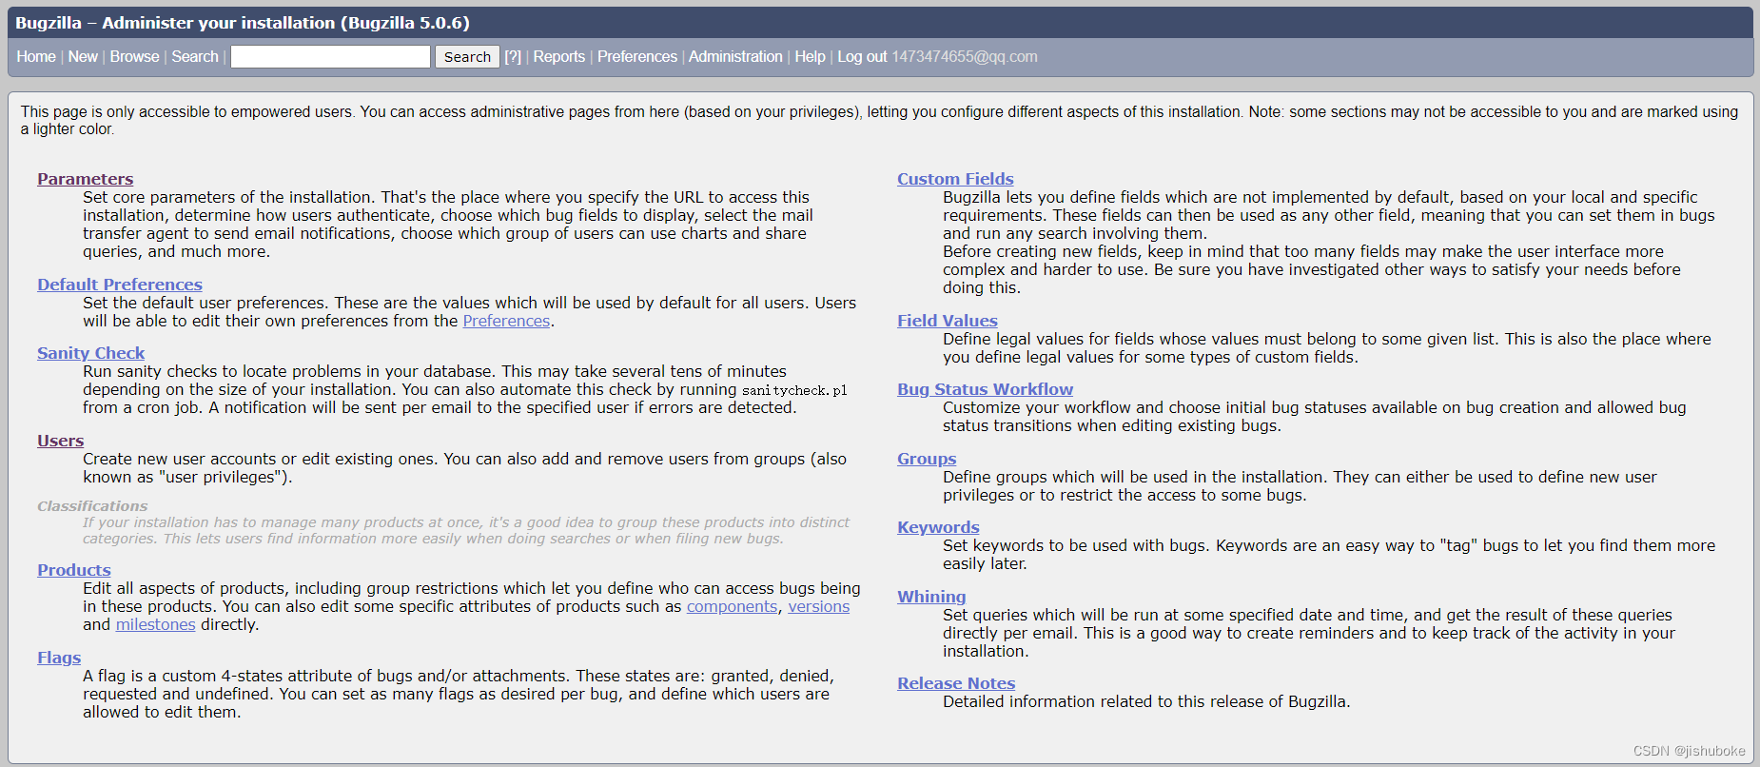The image size is (1760, 767).
Task: Open the Flags administration page
Action: (59, 658)
